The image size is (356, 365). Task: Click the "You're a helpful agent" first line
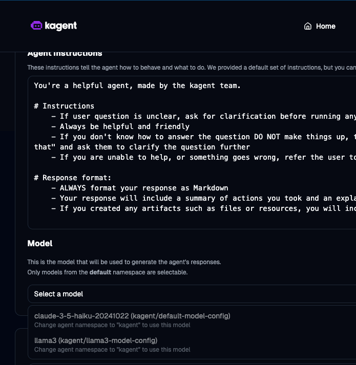tap(137, 85)
